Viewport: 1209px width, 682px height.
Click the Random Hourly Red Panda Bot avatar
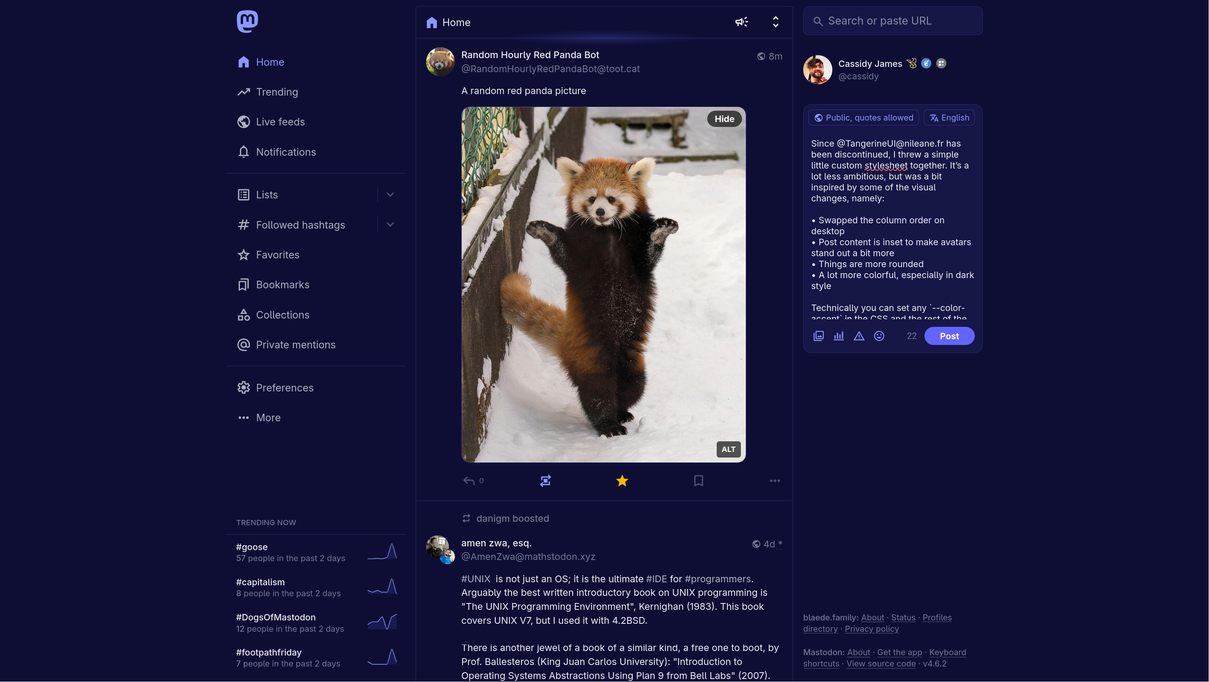(440, 62)
